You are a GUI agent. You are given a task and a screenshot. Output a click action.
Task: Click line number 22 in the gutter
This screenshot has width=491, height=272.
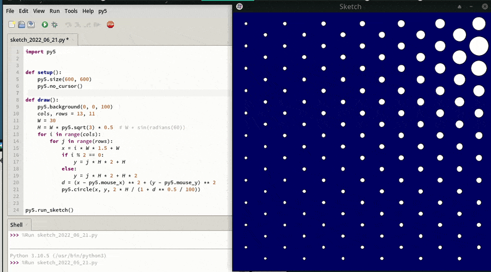[x=16, y=196]
